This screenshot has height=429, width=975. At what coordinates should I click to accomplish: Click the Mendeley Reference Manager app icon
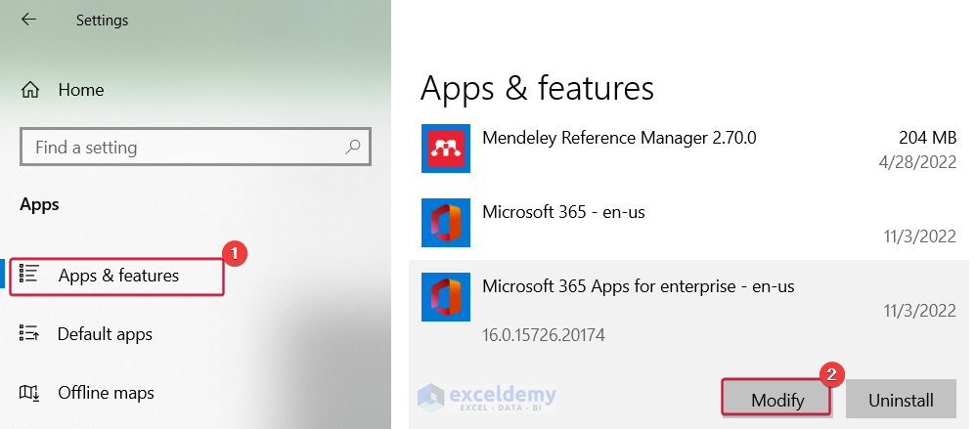pyautogui.click(x=446, y=149)
